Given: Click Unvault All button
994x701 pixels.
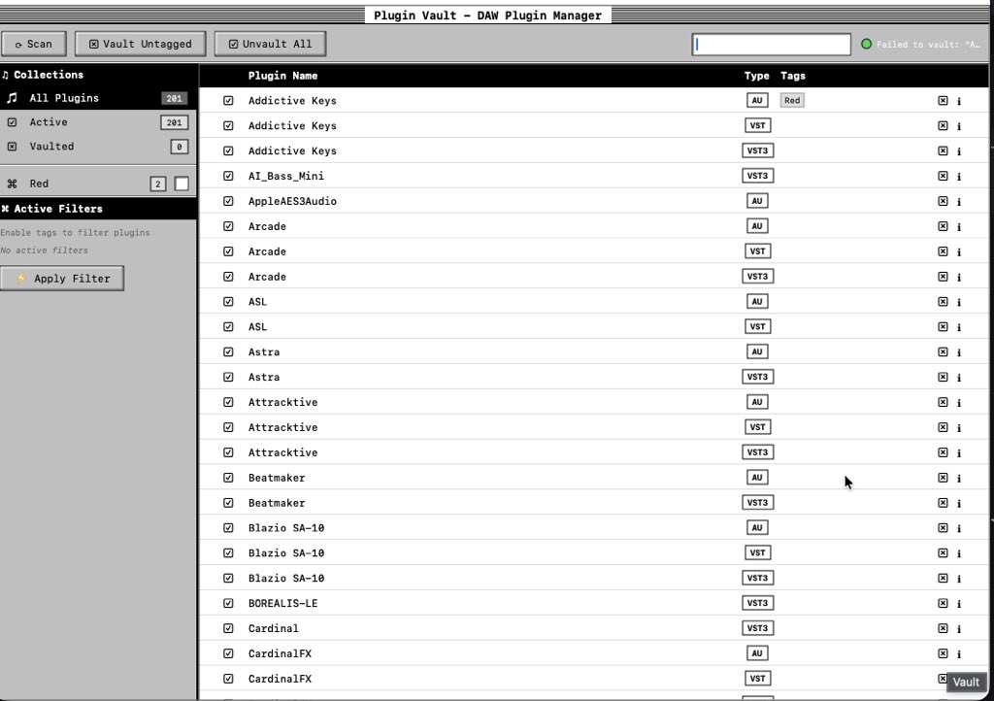Looking at the screenshot, I should click(x=270, y=44).
